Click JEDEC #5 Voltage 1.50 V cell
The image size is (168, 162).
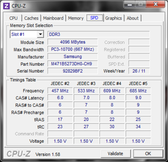138,141
